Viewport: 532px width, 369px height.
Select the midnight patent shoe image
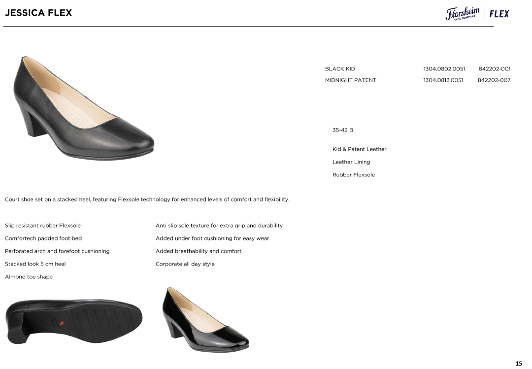205,319
